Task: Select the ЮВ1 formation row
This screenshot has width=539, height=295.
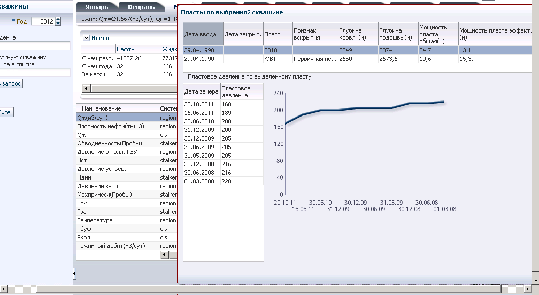Action: [x=358, y=59]
